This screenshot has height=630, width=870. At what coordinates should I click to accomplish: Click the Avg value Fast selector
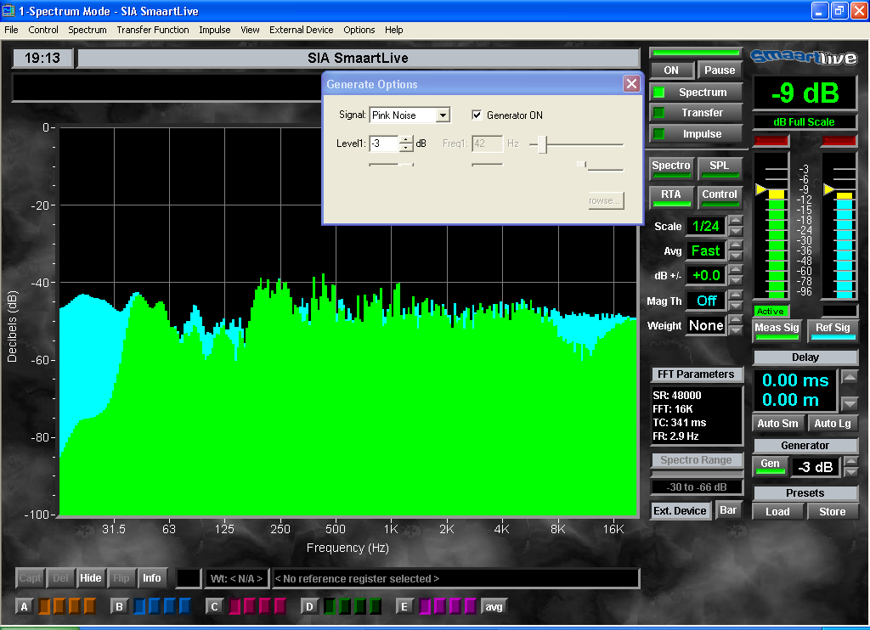click(705, 250)
